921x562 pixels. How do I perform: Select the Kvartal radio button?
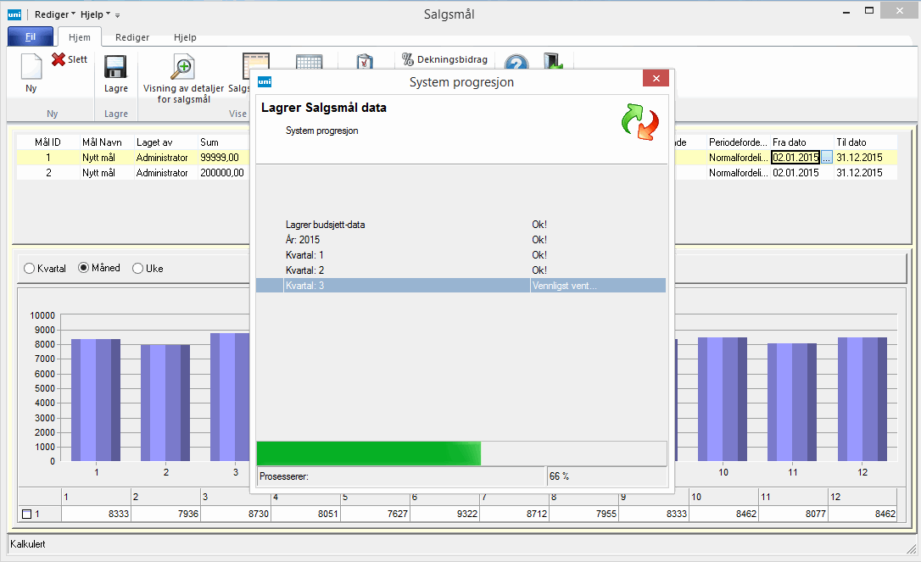tap(30, 269)
